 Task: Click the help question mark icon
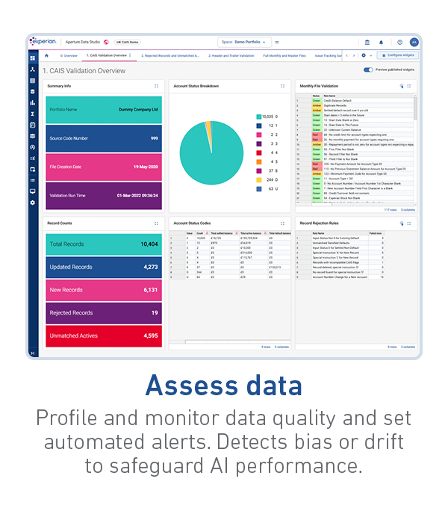(399, 43)
